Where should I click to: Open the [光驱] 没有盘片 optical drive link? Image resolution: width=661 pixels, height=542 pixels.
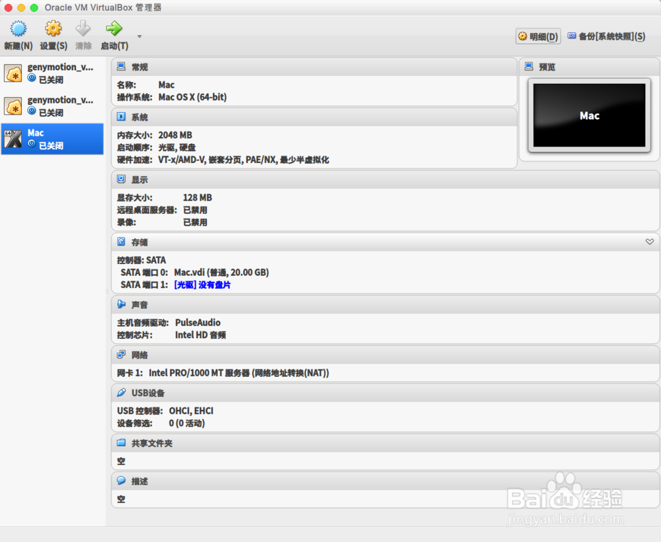click(x=203, y=285)
